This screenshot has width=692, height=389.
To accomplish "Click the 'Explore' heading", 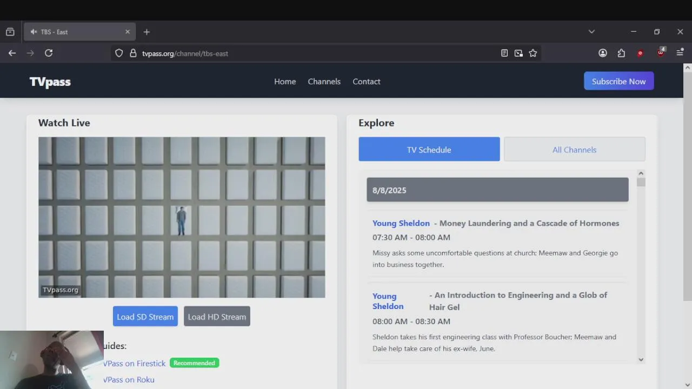I will [x=376, y=123].
